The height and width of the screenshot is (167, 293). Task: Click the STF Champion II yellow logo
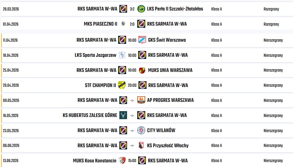pyautogui.click(x=122, y=85)
